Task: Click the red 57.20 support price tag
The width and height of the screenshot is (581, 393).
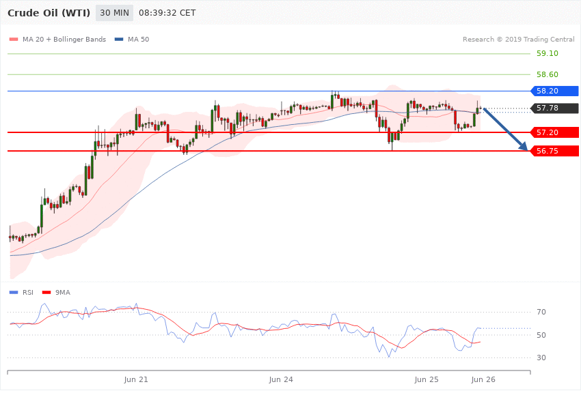Action: pos(555,132)
